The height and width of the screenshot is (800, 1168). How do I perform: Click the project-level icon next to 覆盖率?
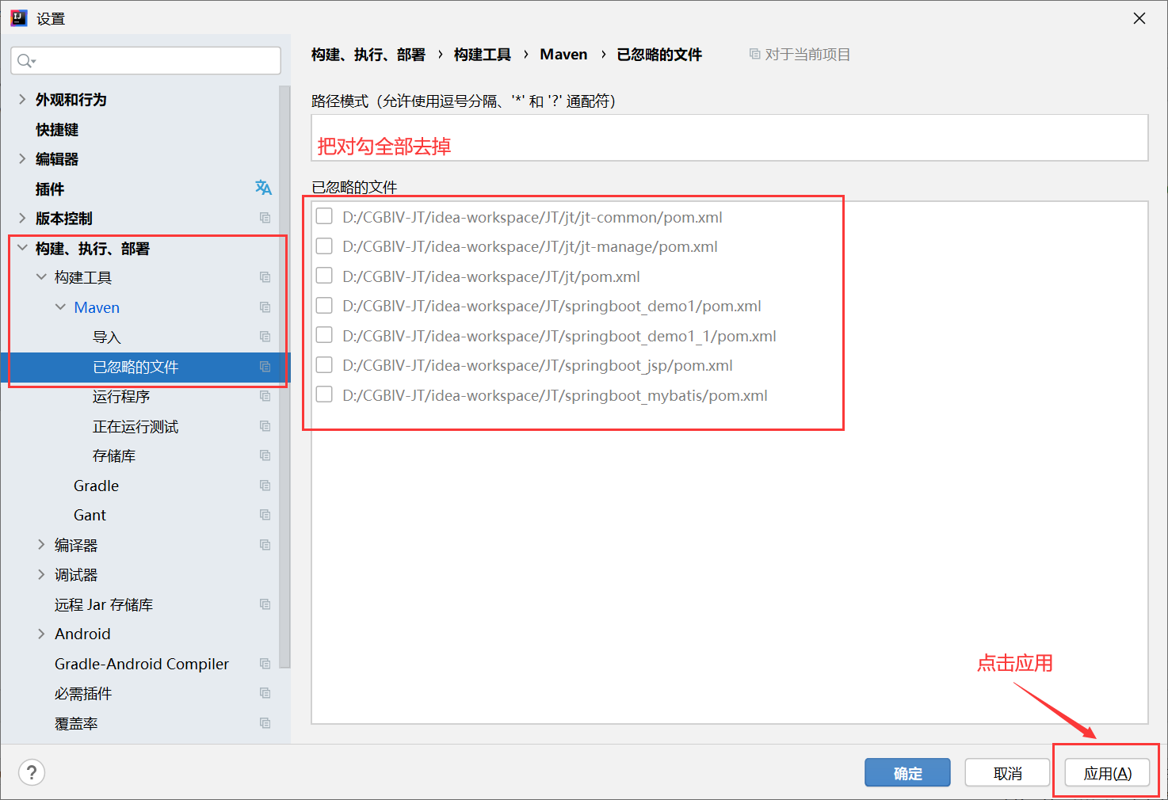pos(265,723)
